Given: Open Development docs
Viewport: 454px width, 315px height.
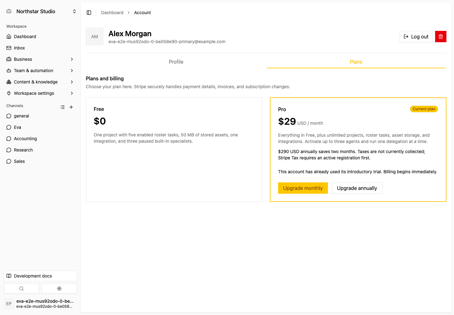Looking at the screenshot, I should pyautogui.click(x=40, y=276).
